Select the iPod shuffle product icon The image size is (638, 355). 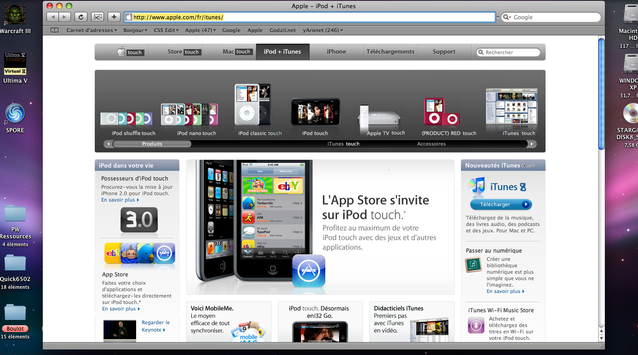click(x=126, y=118)
